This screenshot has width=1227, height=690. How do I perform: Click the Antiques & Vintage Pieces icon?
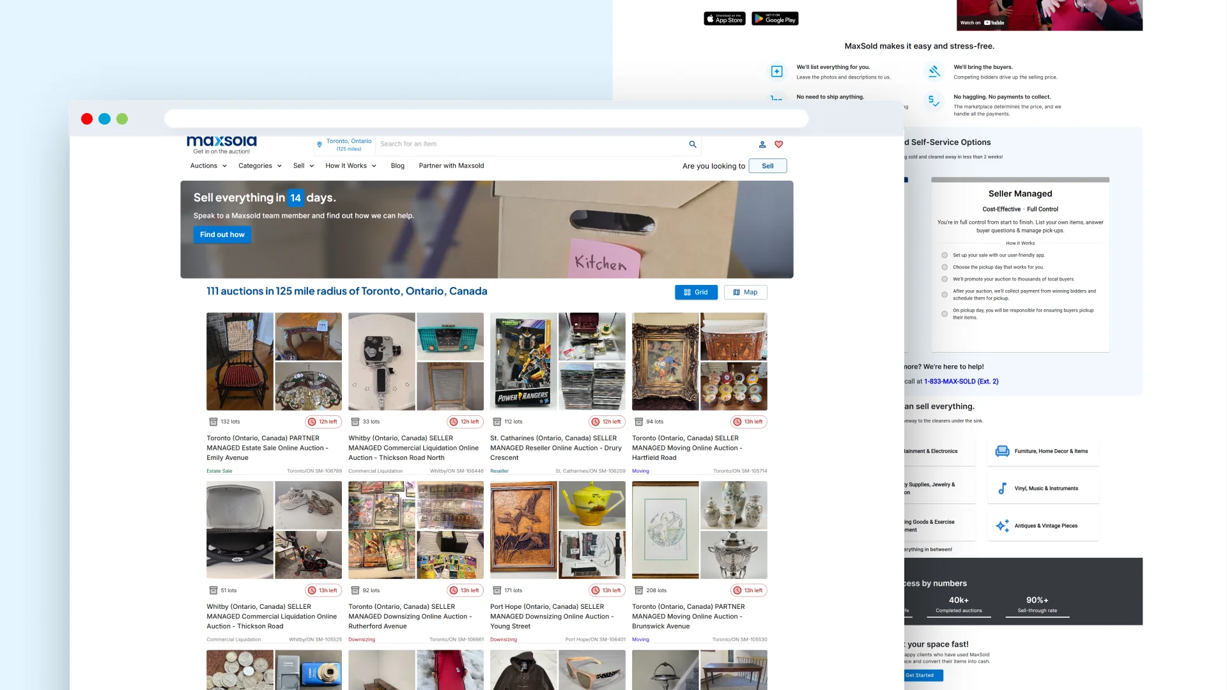click(1003, 526)
